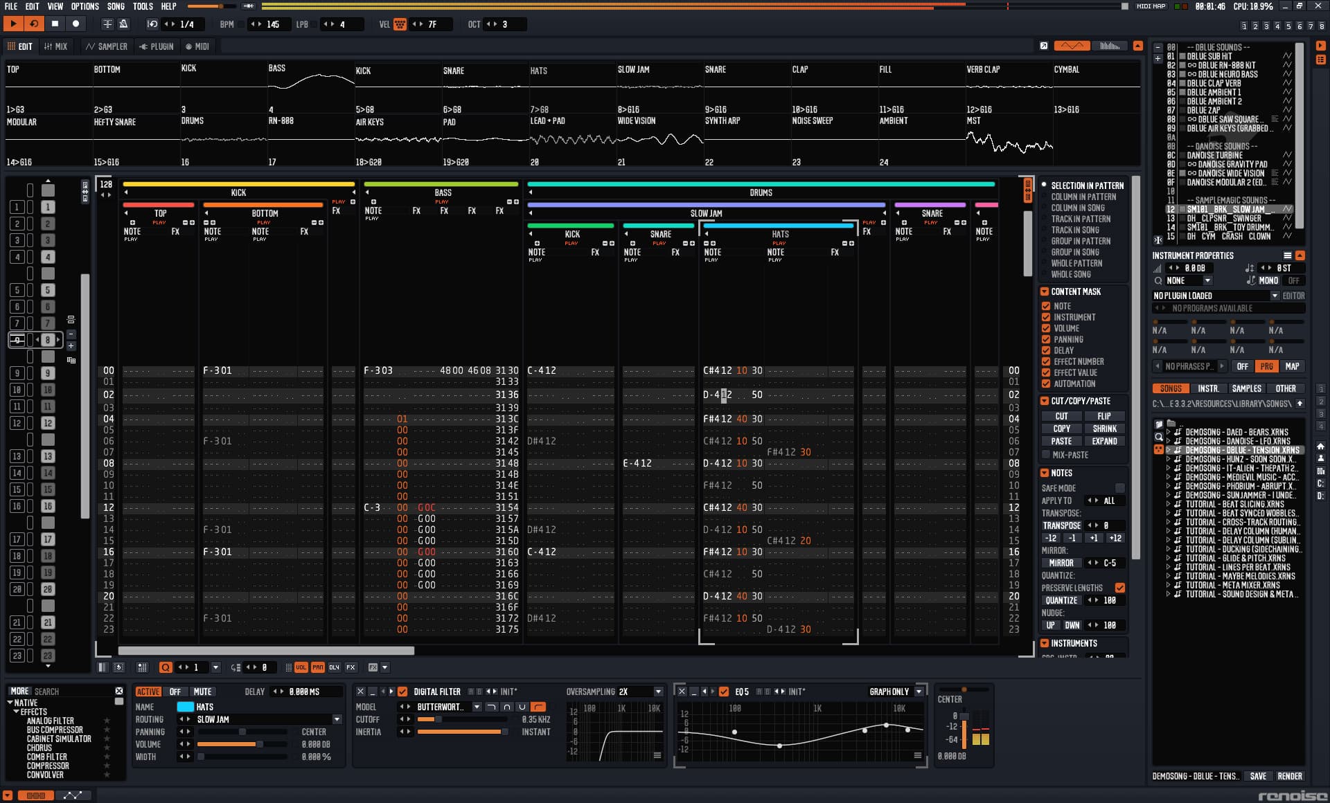The height and width of the screenshot is (803, 1330).
Task: Open the Song menu
Action: click(x=116, y=6)
